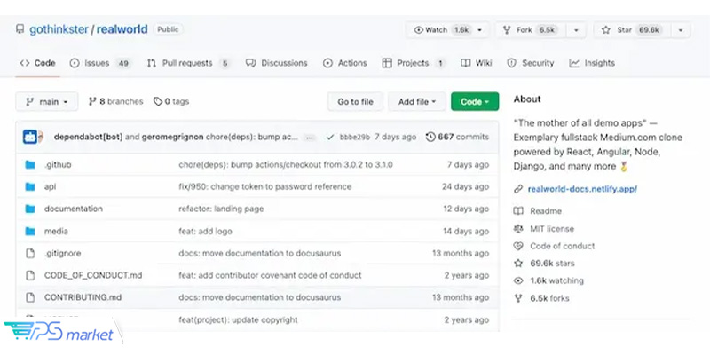Open the Insights tab
710x355 pixels.
coord(592,63)
